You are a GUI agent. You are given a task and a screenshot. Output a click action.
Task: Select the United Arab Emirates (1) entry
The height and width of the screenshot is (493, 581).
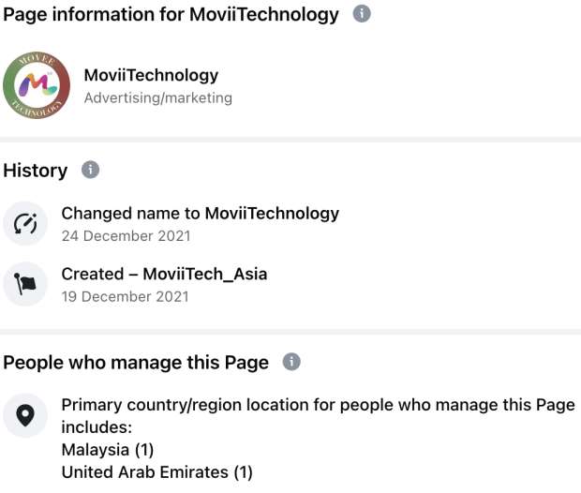pos(156,472)
